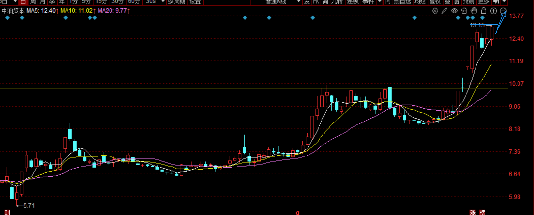This screenshot has width=534, height=215.
Task: Click the 涨 marker at chart bottom
Action: [473, 212]
